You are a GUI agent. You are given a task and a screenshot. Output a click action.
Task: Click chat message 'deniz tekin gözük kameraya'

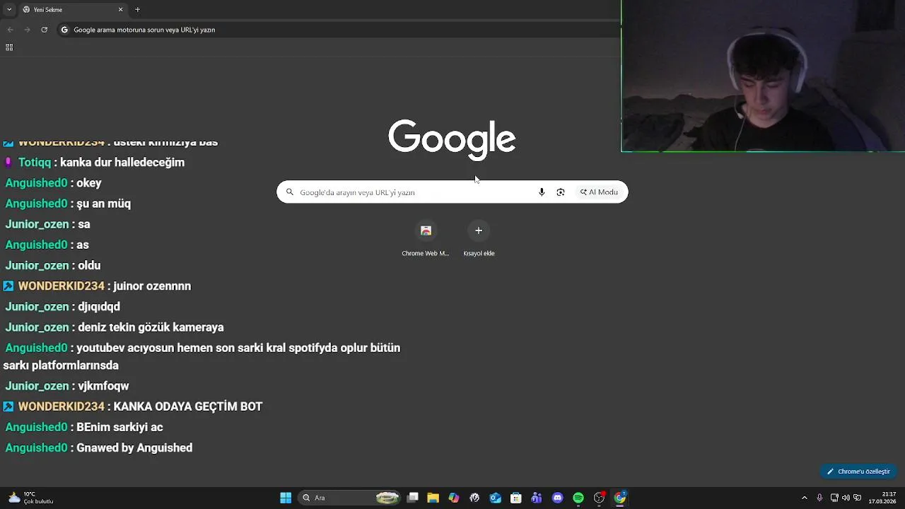pos(151,327)
